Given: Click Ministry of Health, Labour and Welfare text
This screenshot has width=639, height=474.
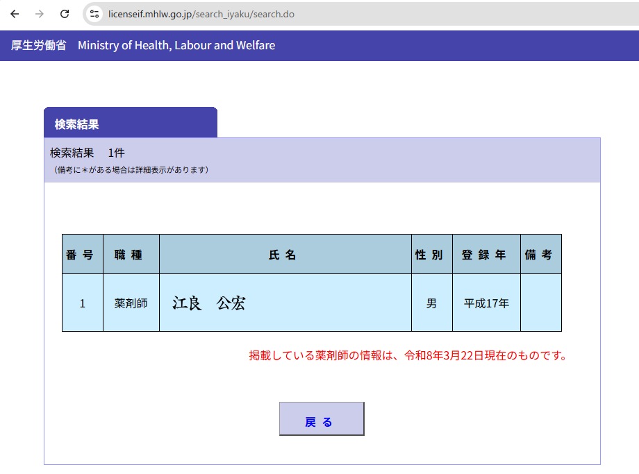Looking at the screenshot, I should [176, 46].
